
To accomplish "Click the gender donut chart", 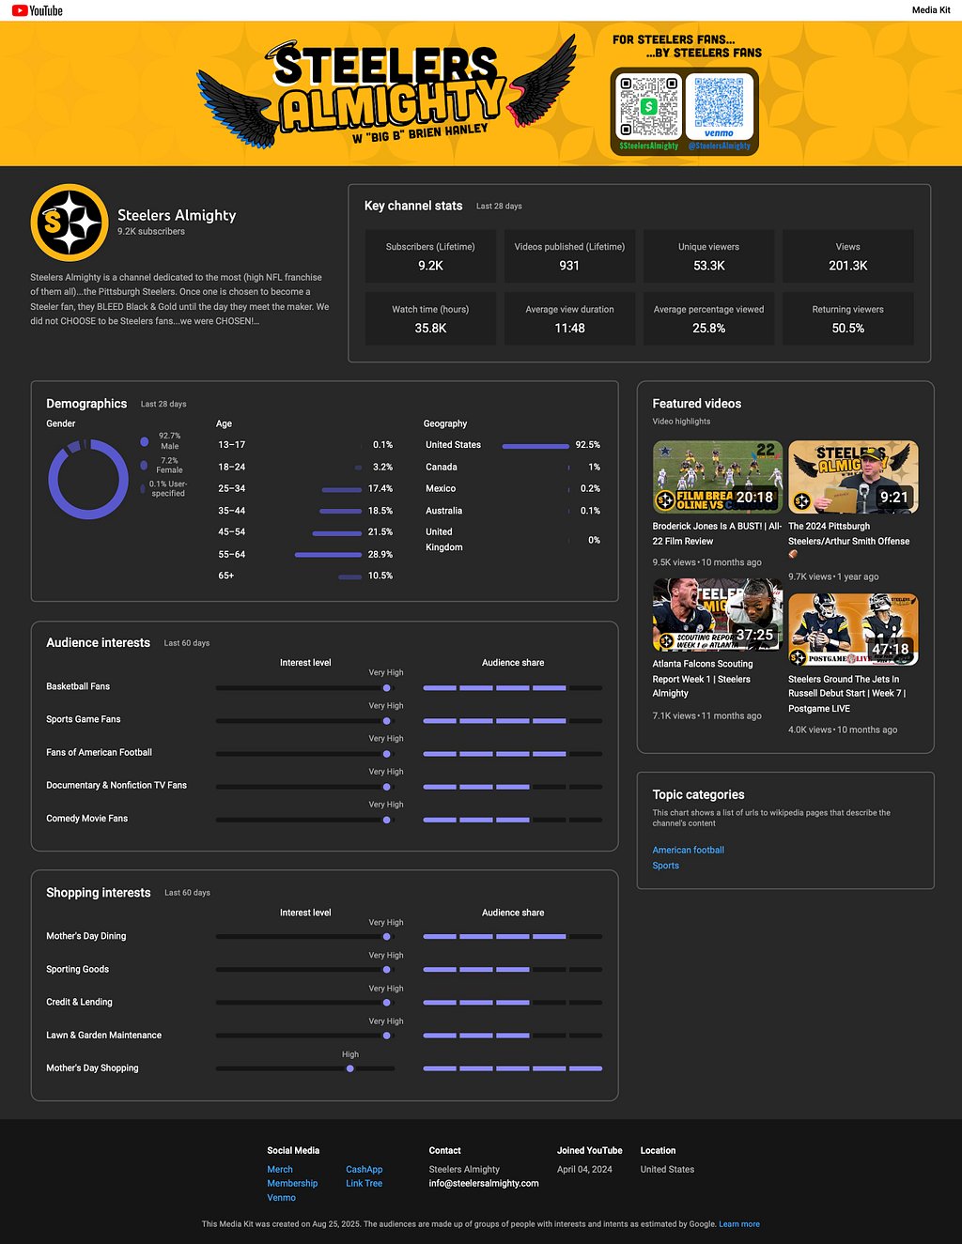I will pos(88,479).
